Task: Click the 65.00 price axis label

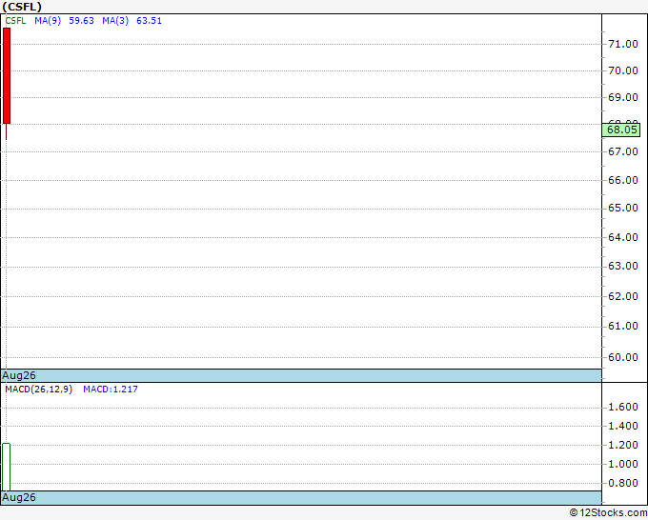Action: click(x=623, y=208)
